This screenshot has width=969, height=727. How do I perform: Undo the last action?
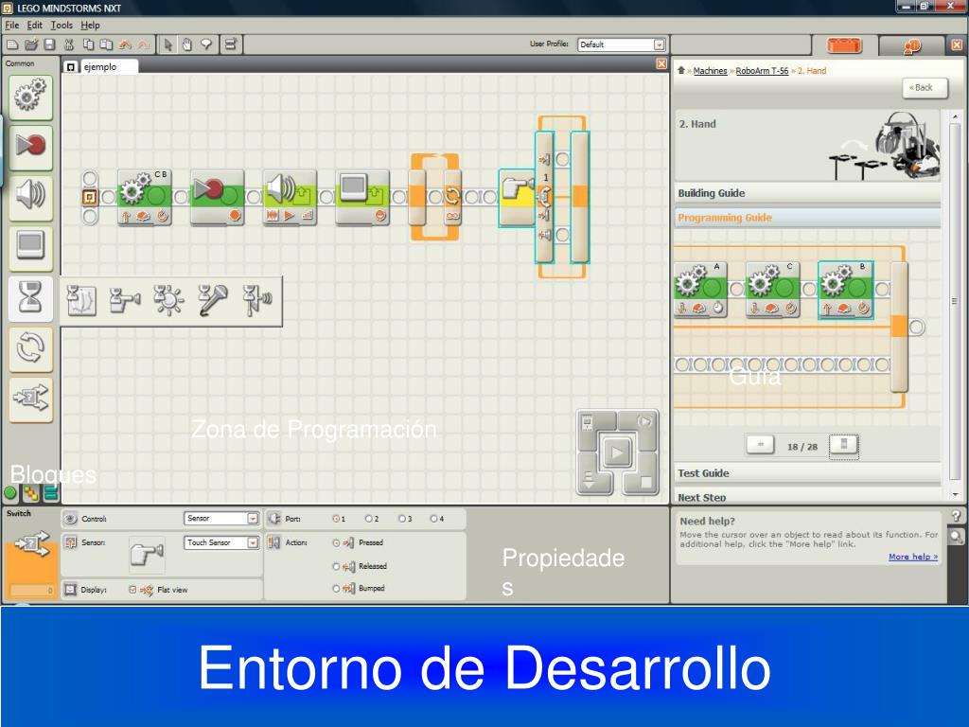[x=126, y=44]
